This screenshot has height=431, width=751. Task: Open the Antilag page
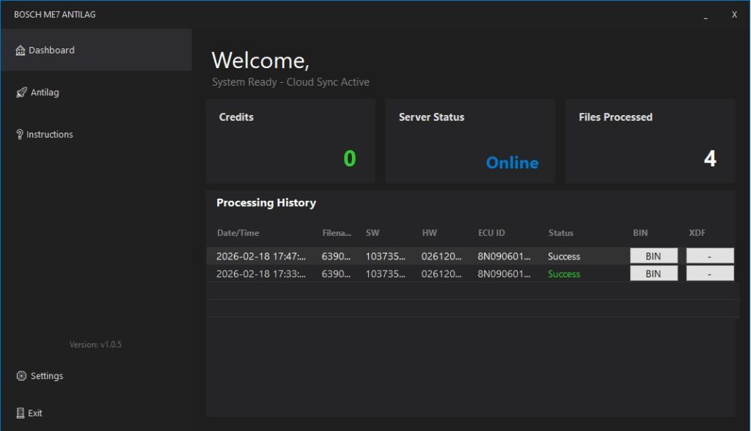pyautogui.click(x=96, y=92)
